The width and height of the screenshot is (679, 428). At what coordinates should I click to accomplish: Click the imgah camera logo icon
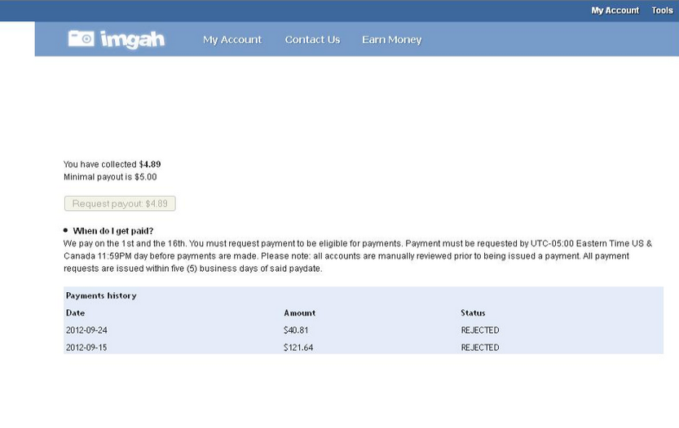pyautogui.click(x=81, y=38)
